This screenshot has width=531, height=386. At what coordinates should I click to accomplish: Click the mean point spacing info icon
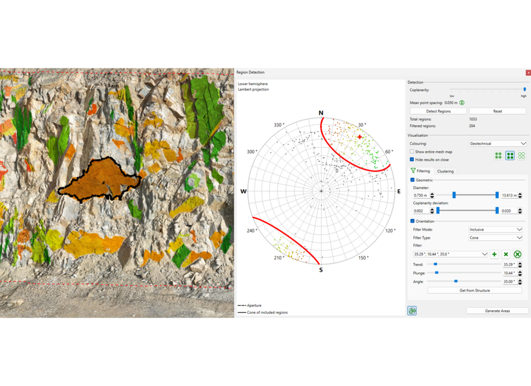462,103
